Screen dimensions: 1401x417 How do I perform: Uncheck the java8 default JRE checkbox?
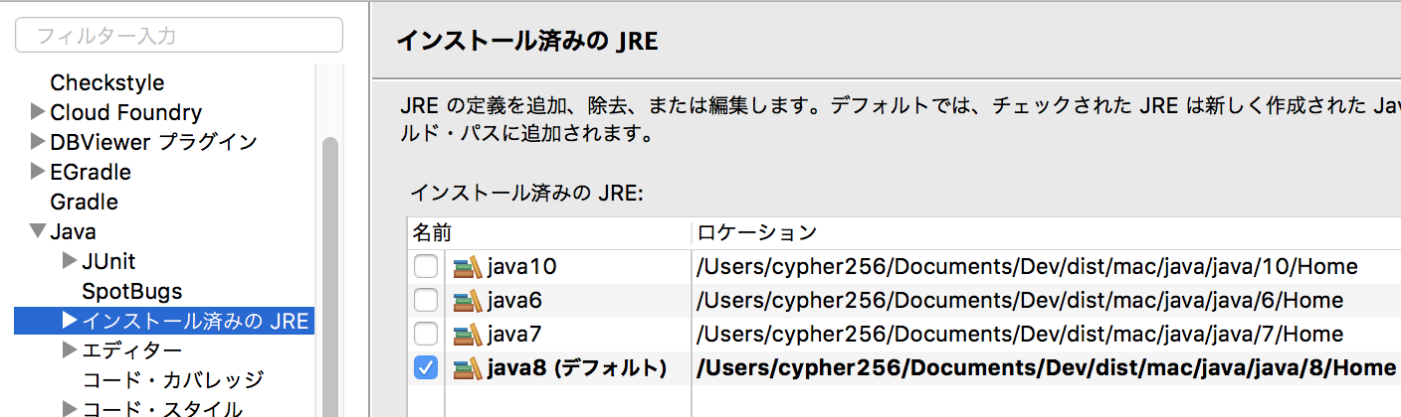[426, 368]
